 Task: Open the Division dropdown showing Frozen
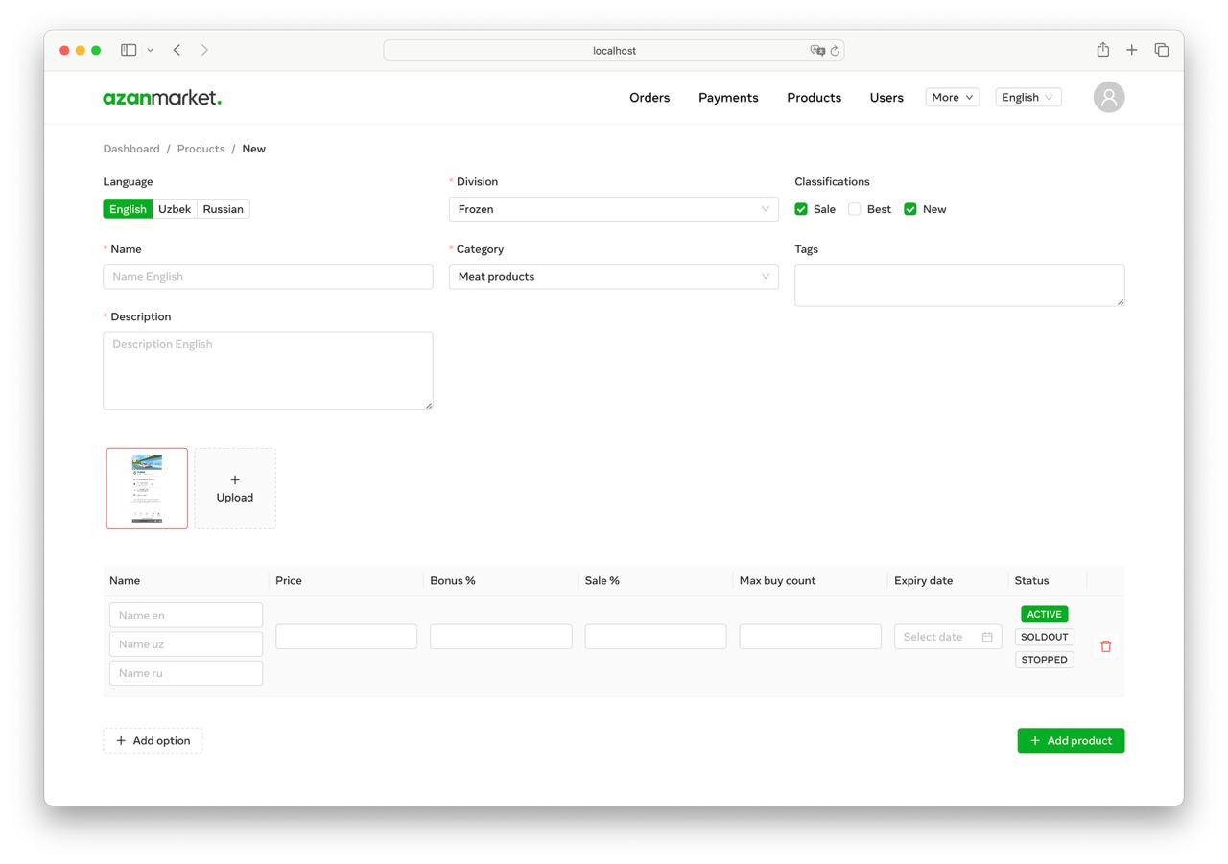(x=613, y=208)
